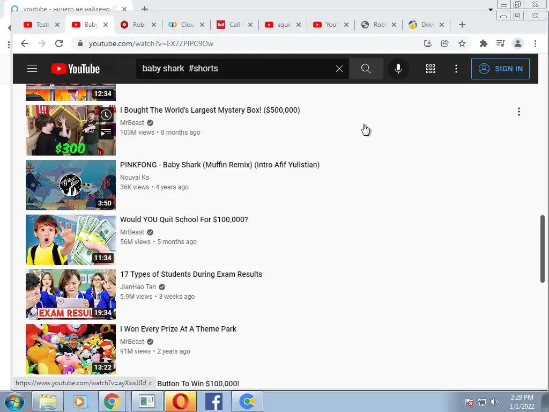Viewport: 549px width, 412px height.
Task: Go forward with the browser forward arrow
Action: coord(42,43)
